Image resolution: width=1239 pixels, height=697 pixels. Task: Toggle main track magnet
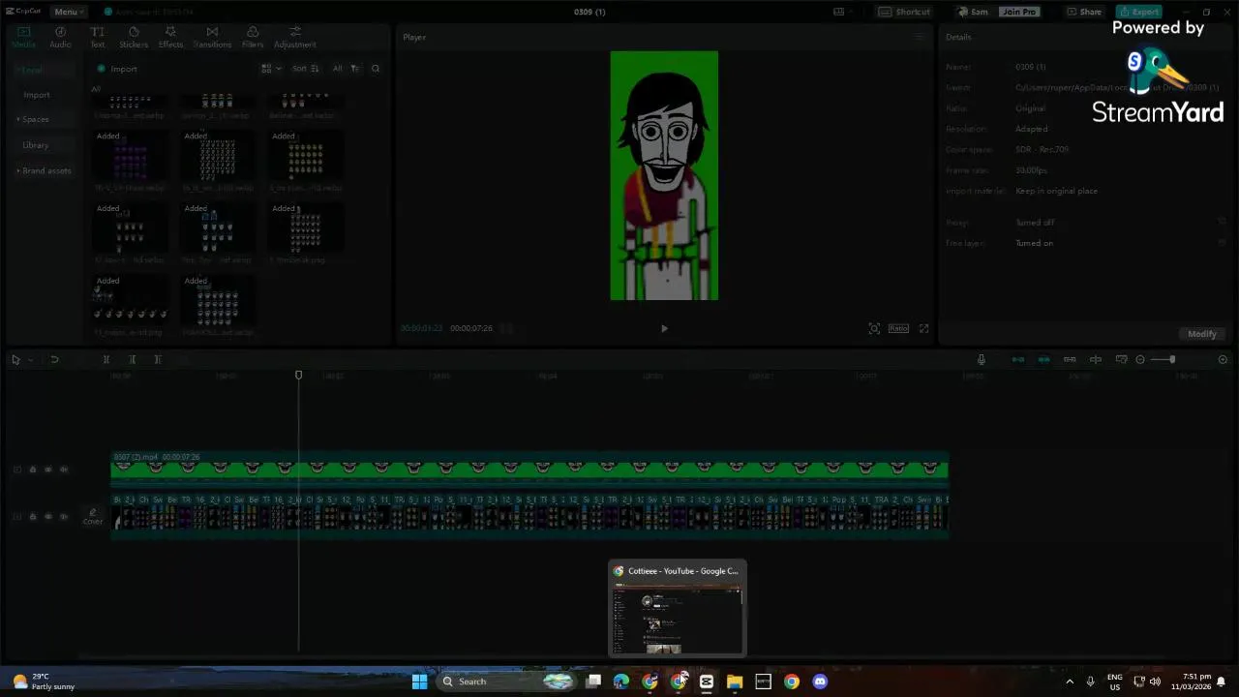[1017, 359]
